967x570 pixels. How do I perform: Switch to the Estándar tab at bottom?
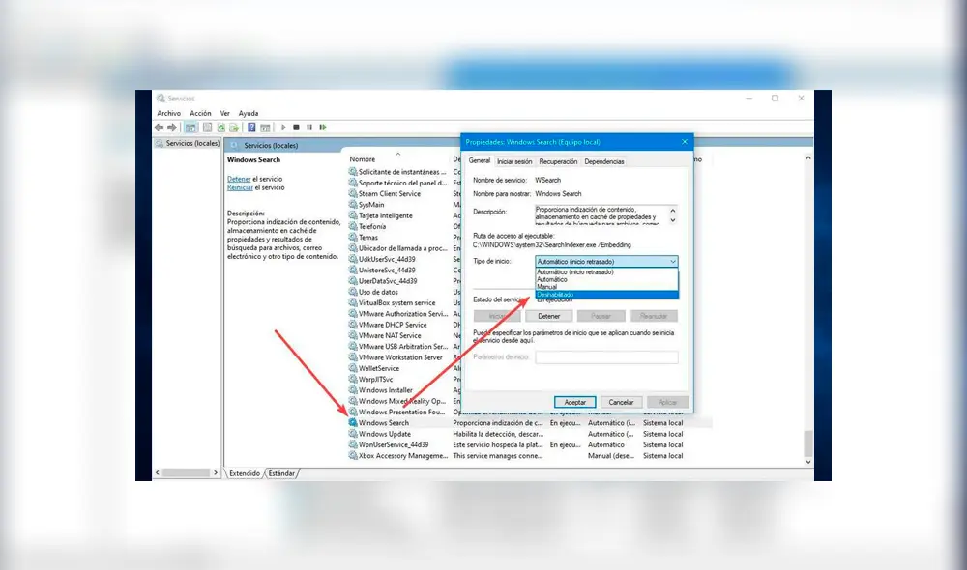coord(281,473)
